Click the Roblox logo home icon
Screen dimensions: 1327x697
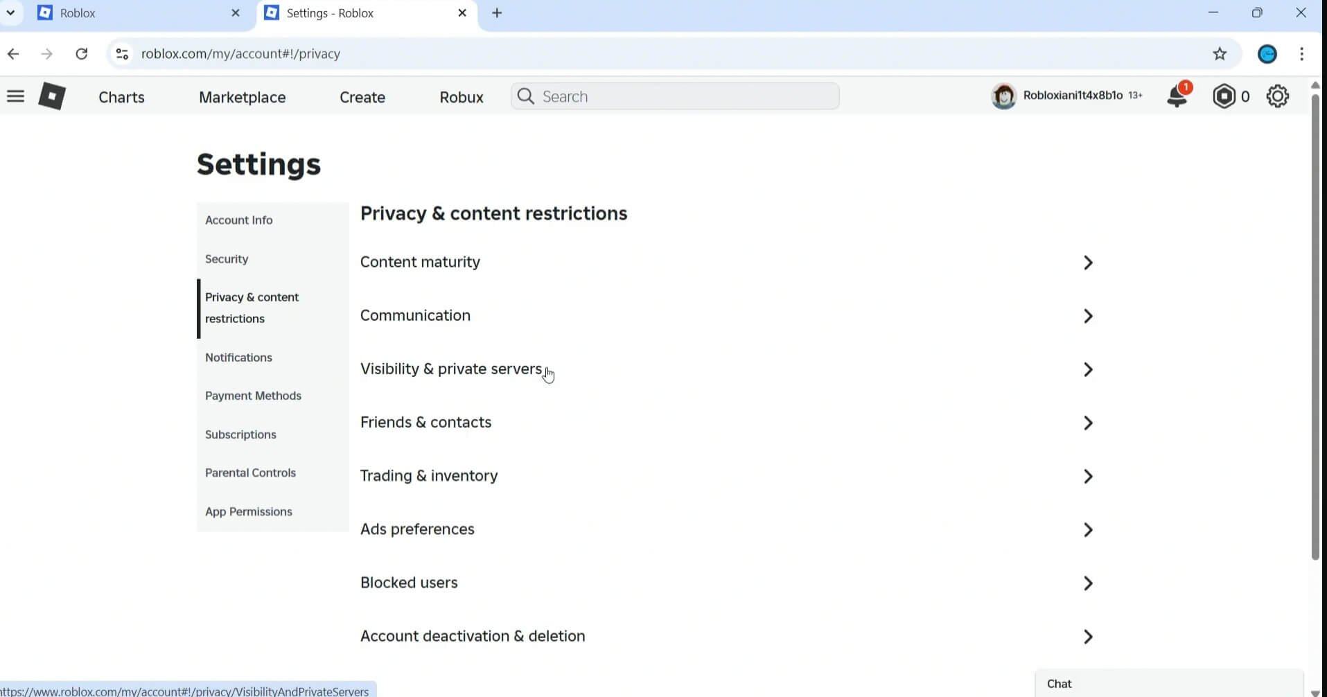[52, 96]
